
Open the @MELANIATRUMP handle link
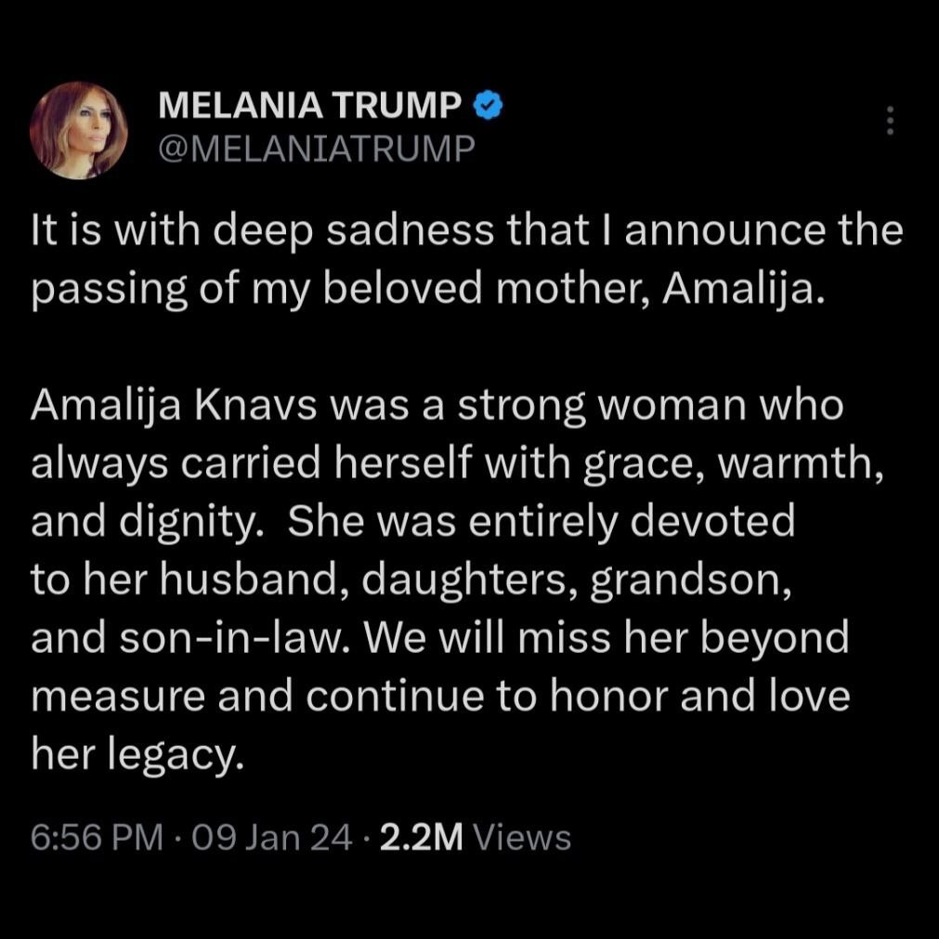point(317,148)
